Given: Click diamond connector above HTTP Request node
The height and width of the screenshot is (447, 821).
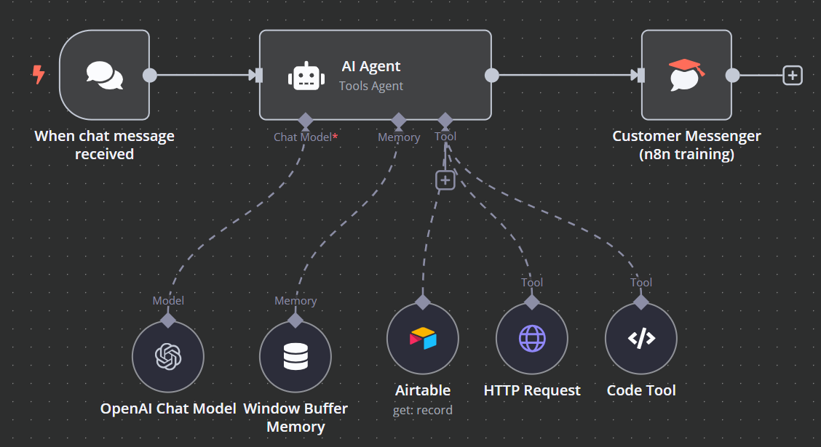Looking at the screenshot, I should point(532,302).
